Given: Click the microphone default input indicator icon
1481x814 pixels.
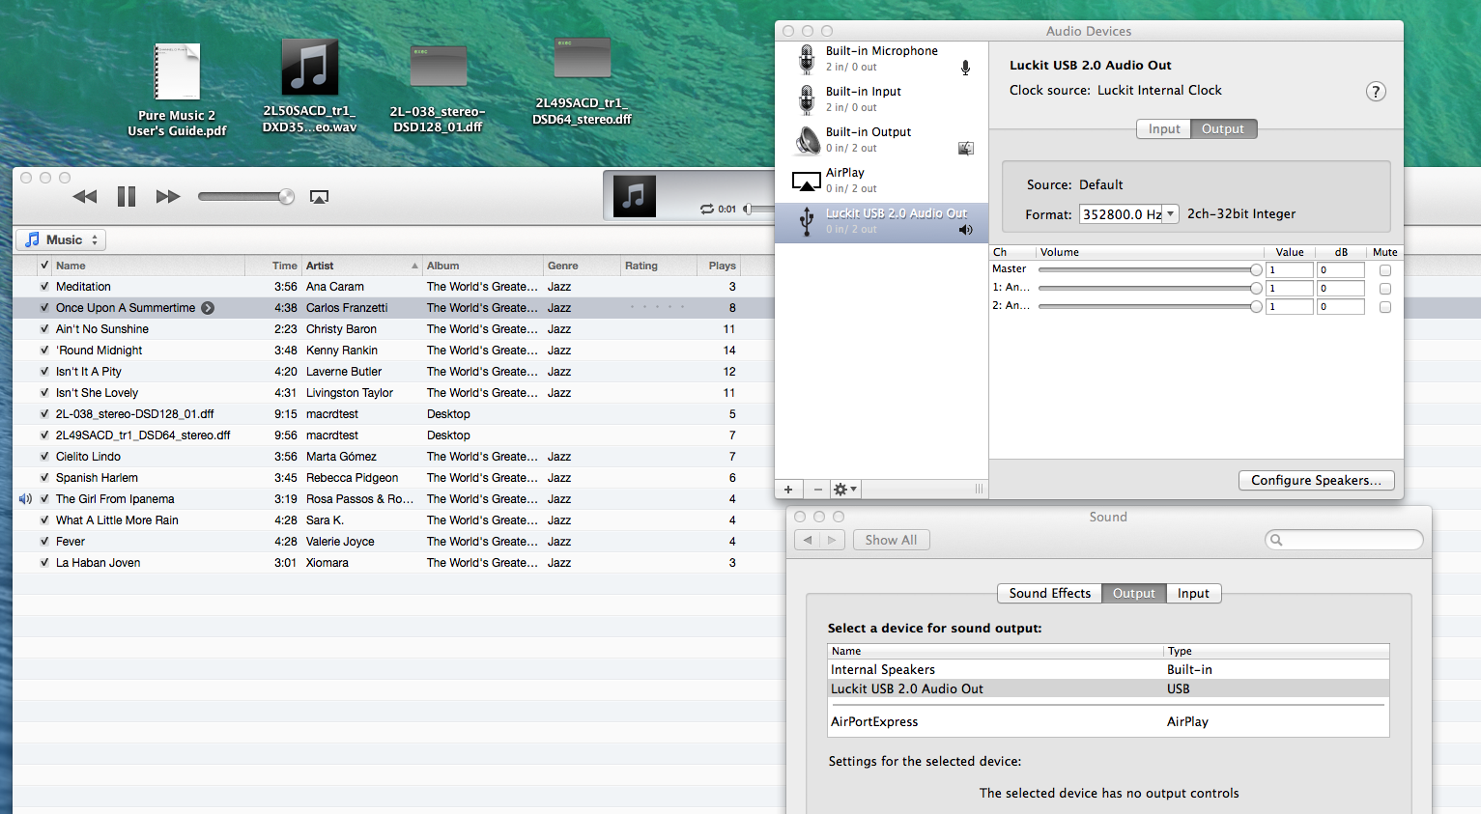Looking at the screenshot, I should click(x=965, y=68).
